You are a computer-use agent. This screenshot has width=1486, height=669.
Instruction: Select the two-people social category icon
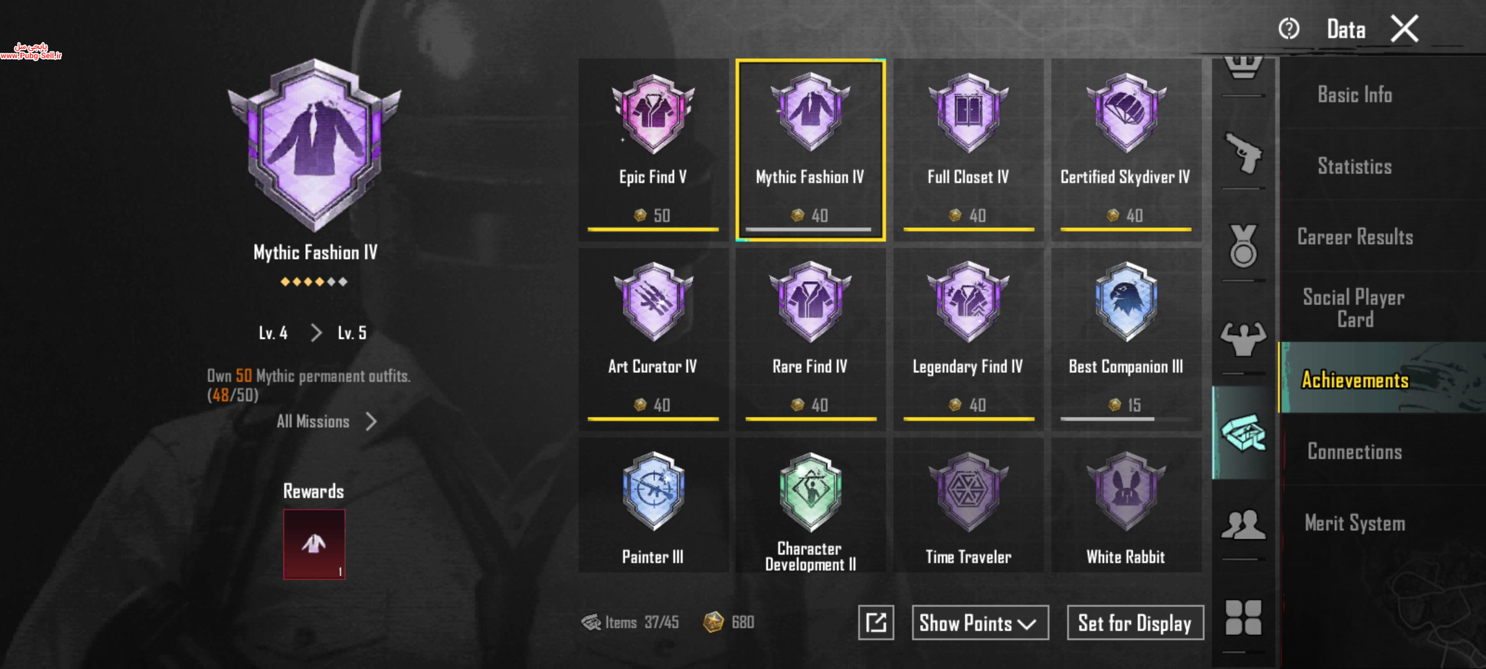click(1243, 525)
